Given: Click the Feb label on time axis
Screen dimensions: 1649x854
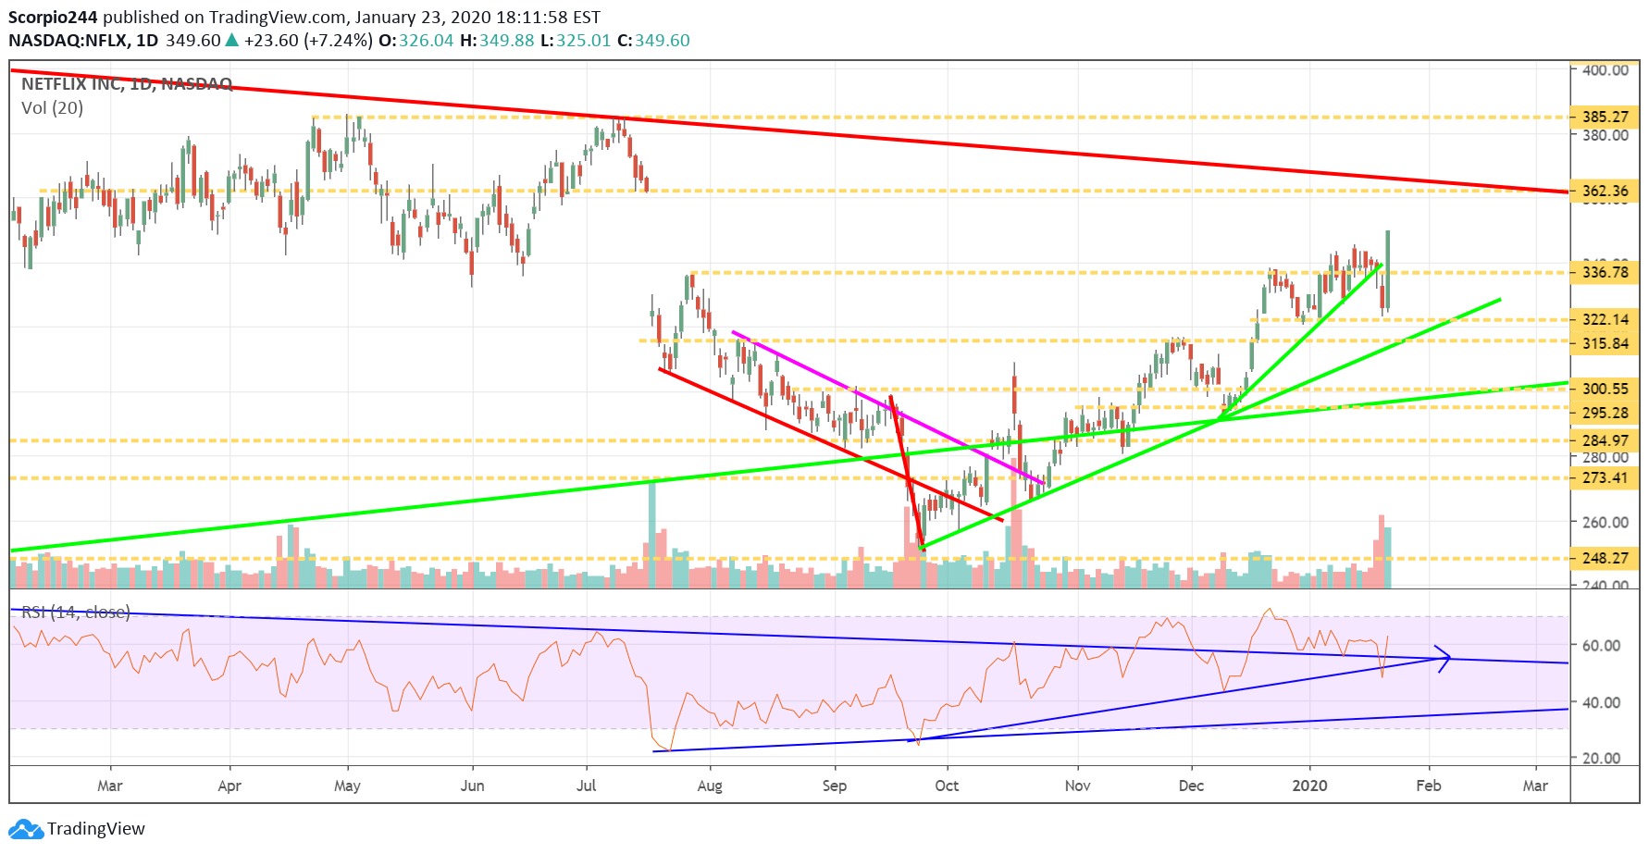Looking at the screenshot, I should [x=1429, y=786].
